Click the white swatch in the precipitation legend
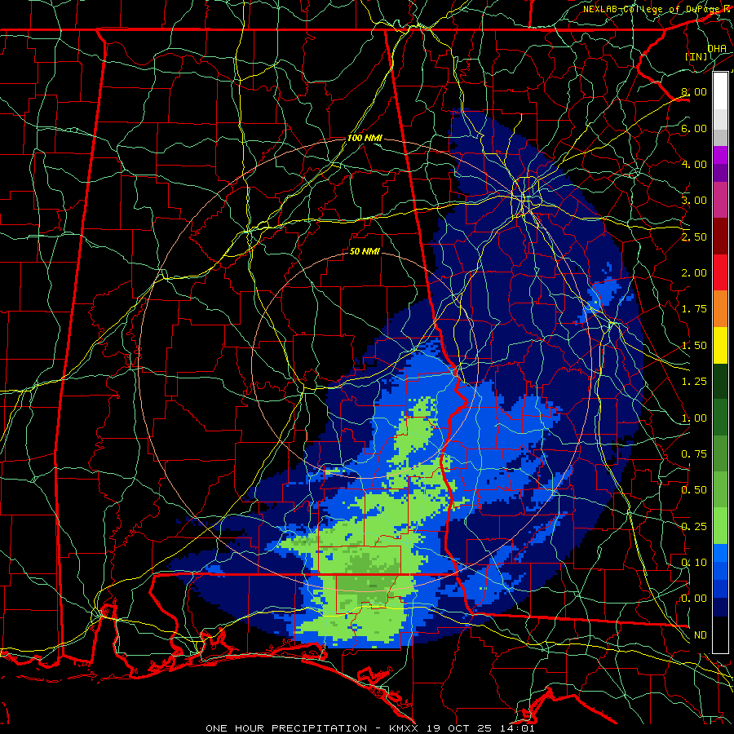The height and width of the screenshot is (734, 734). 720,91
